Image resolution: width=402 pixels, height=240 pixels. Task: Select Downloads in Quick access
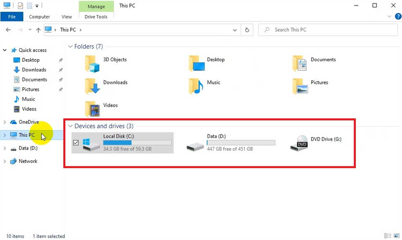pyautogui.click(x=34, y=70)
